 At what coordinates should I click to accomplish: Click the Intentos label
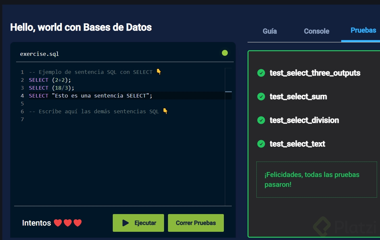(x=36, y=223)
